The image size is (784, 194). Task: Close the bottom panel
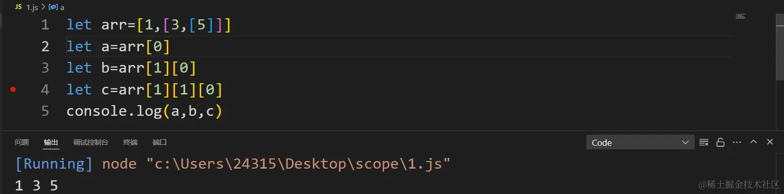click(x=770, y=142)
